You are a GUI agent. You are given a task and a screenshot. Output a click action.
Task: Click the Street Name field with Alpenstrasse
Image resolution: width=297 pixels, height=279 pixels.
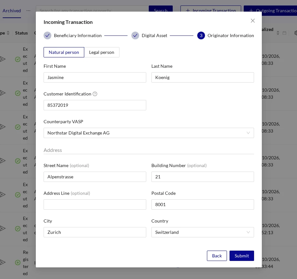click(x=95, y=177)
